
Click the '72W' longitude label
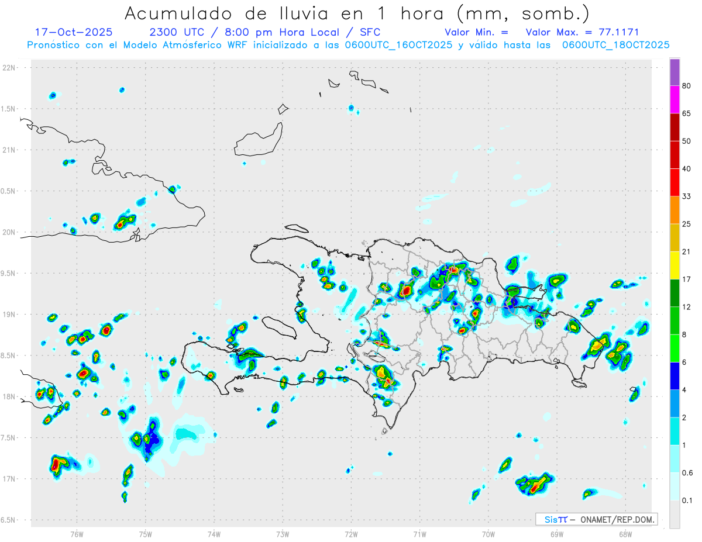point(351,534)
